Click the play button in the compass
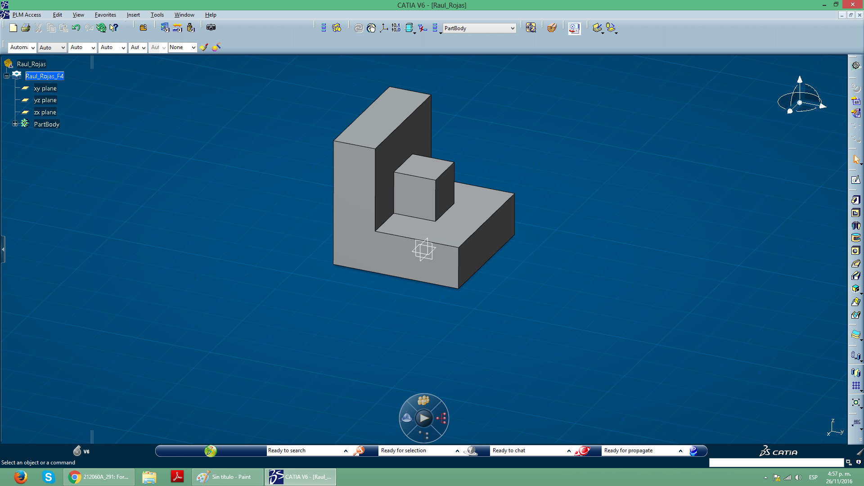864x486 pixels. [424, 418]
